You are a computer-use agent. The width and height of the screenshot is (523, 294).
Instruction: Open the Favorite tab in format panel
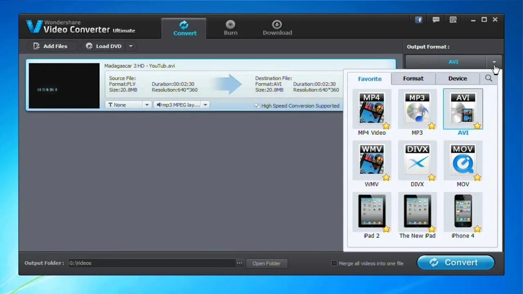[370, 79]
